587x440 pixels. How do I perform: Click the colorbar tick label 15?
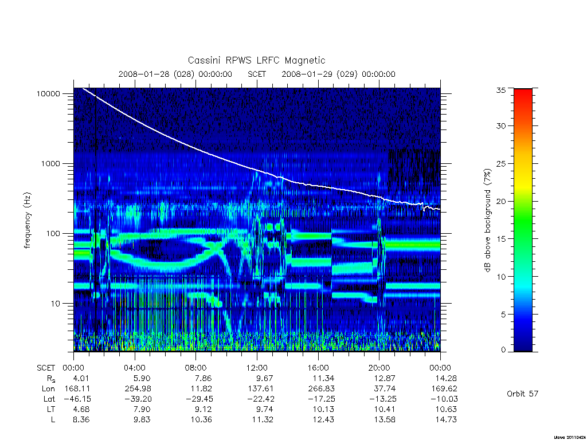(x=500, y=239)
